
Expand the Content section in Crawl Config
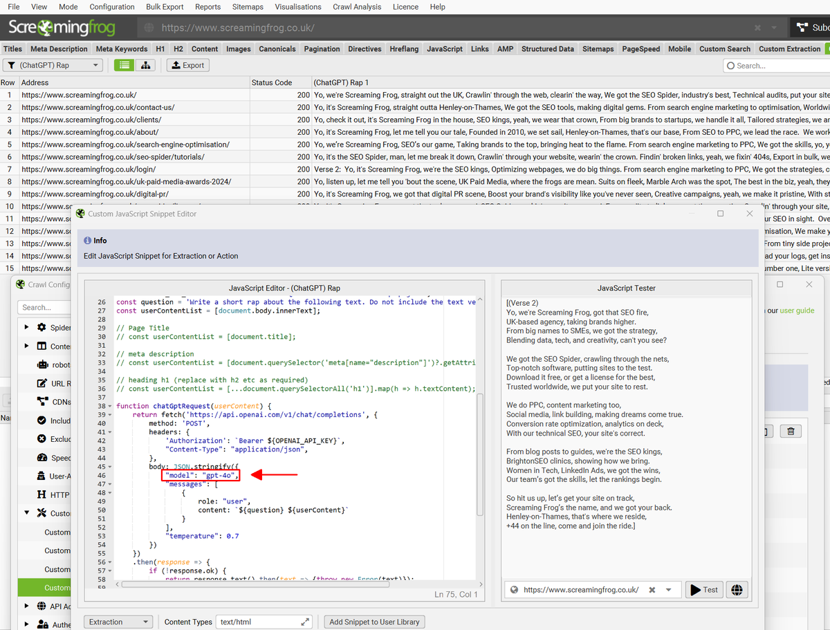(26, 346)
